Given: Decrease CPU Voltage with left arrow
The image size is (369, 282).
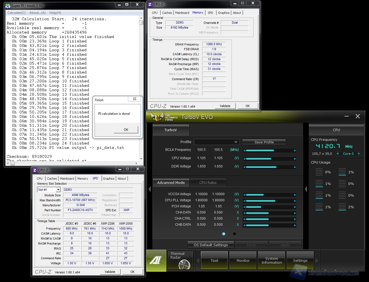Looking at the screenshot, I should tap(244, 159).
